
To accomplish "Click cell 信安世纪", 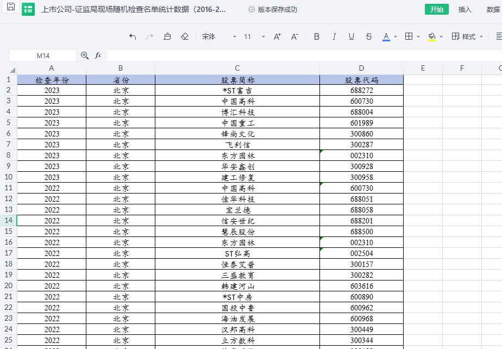I will [x=237, y=221].
